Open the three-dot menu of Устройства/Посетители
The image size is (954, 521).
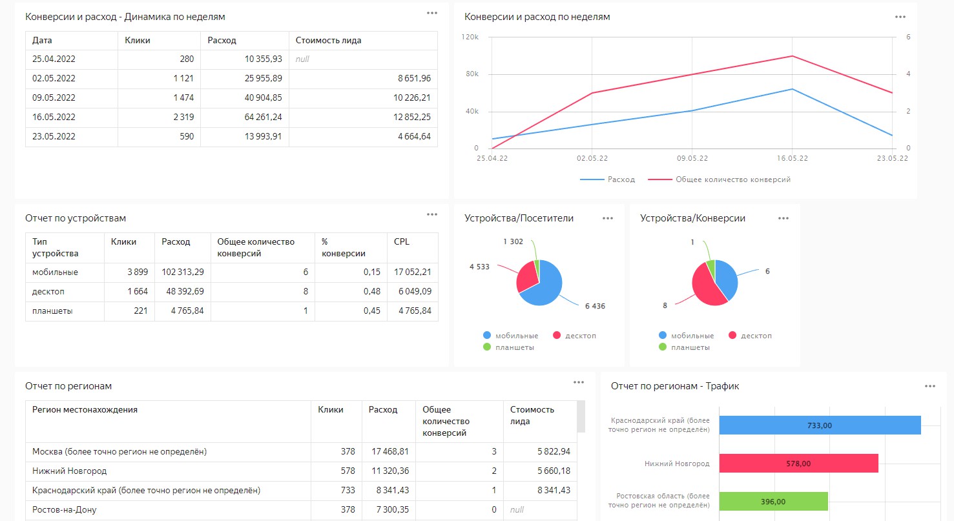pyautogui.click(x=608, y=218)
